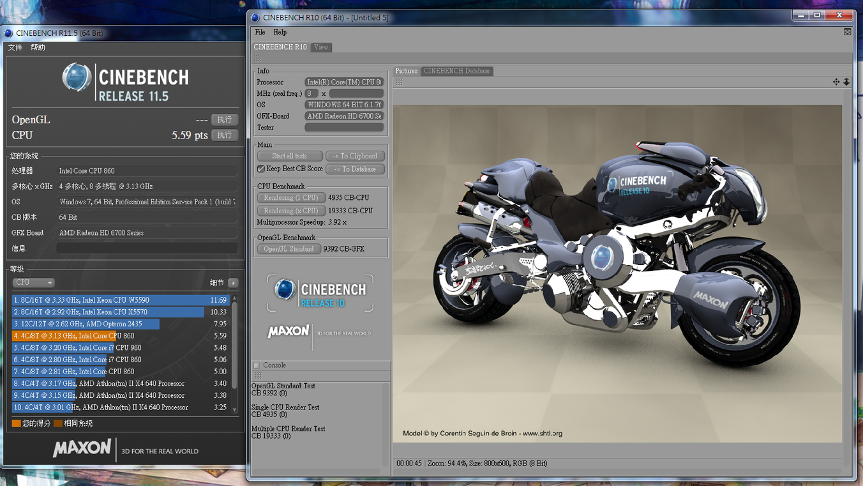
Task: Select the 2.80 GHz Core i7 CPU 860 row
Action: [121, 360]
